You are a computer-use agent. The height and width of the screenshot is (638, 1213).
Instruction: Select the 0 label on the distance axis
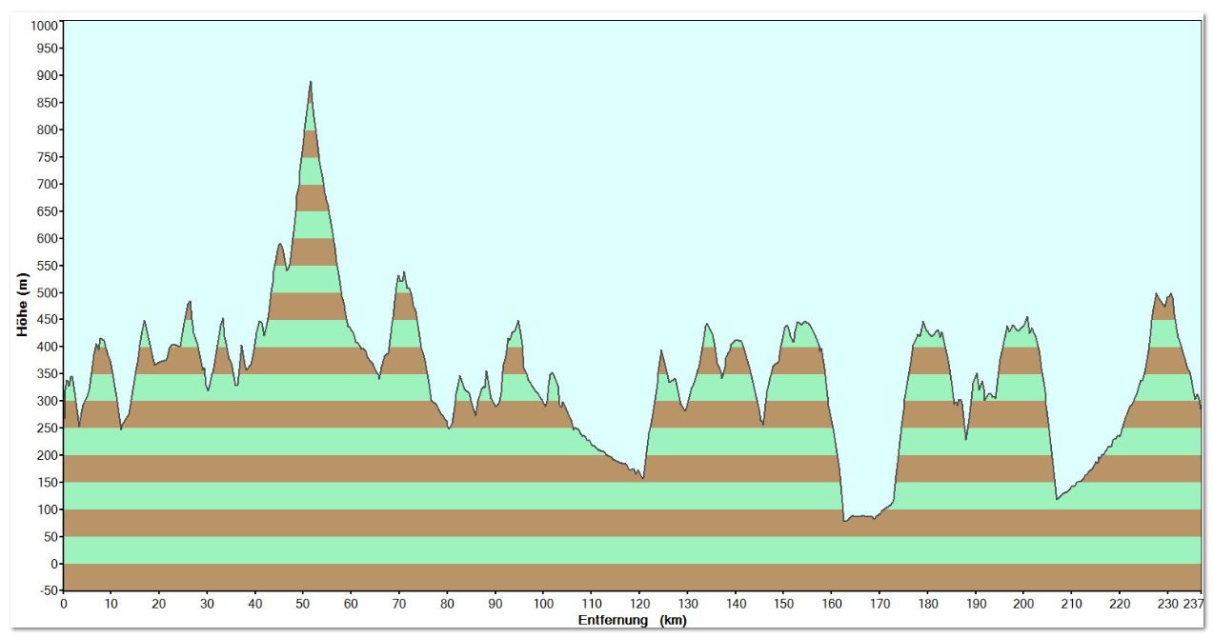64,603
